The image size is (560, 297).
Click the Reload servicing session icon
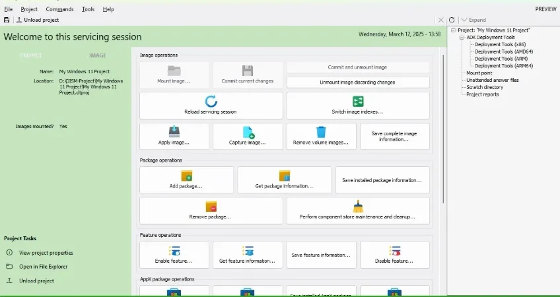coord(211,102)
